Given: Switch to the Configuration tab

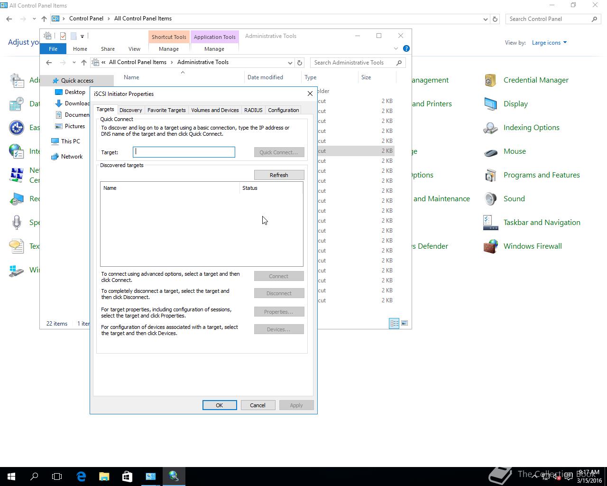Looking at the screenshot, I should pos(283,110).
